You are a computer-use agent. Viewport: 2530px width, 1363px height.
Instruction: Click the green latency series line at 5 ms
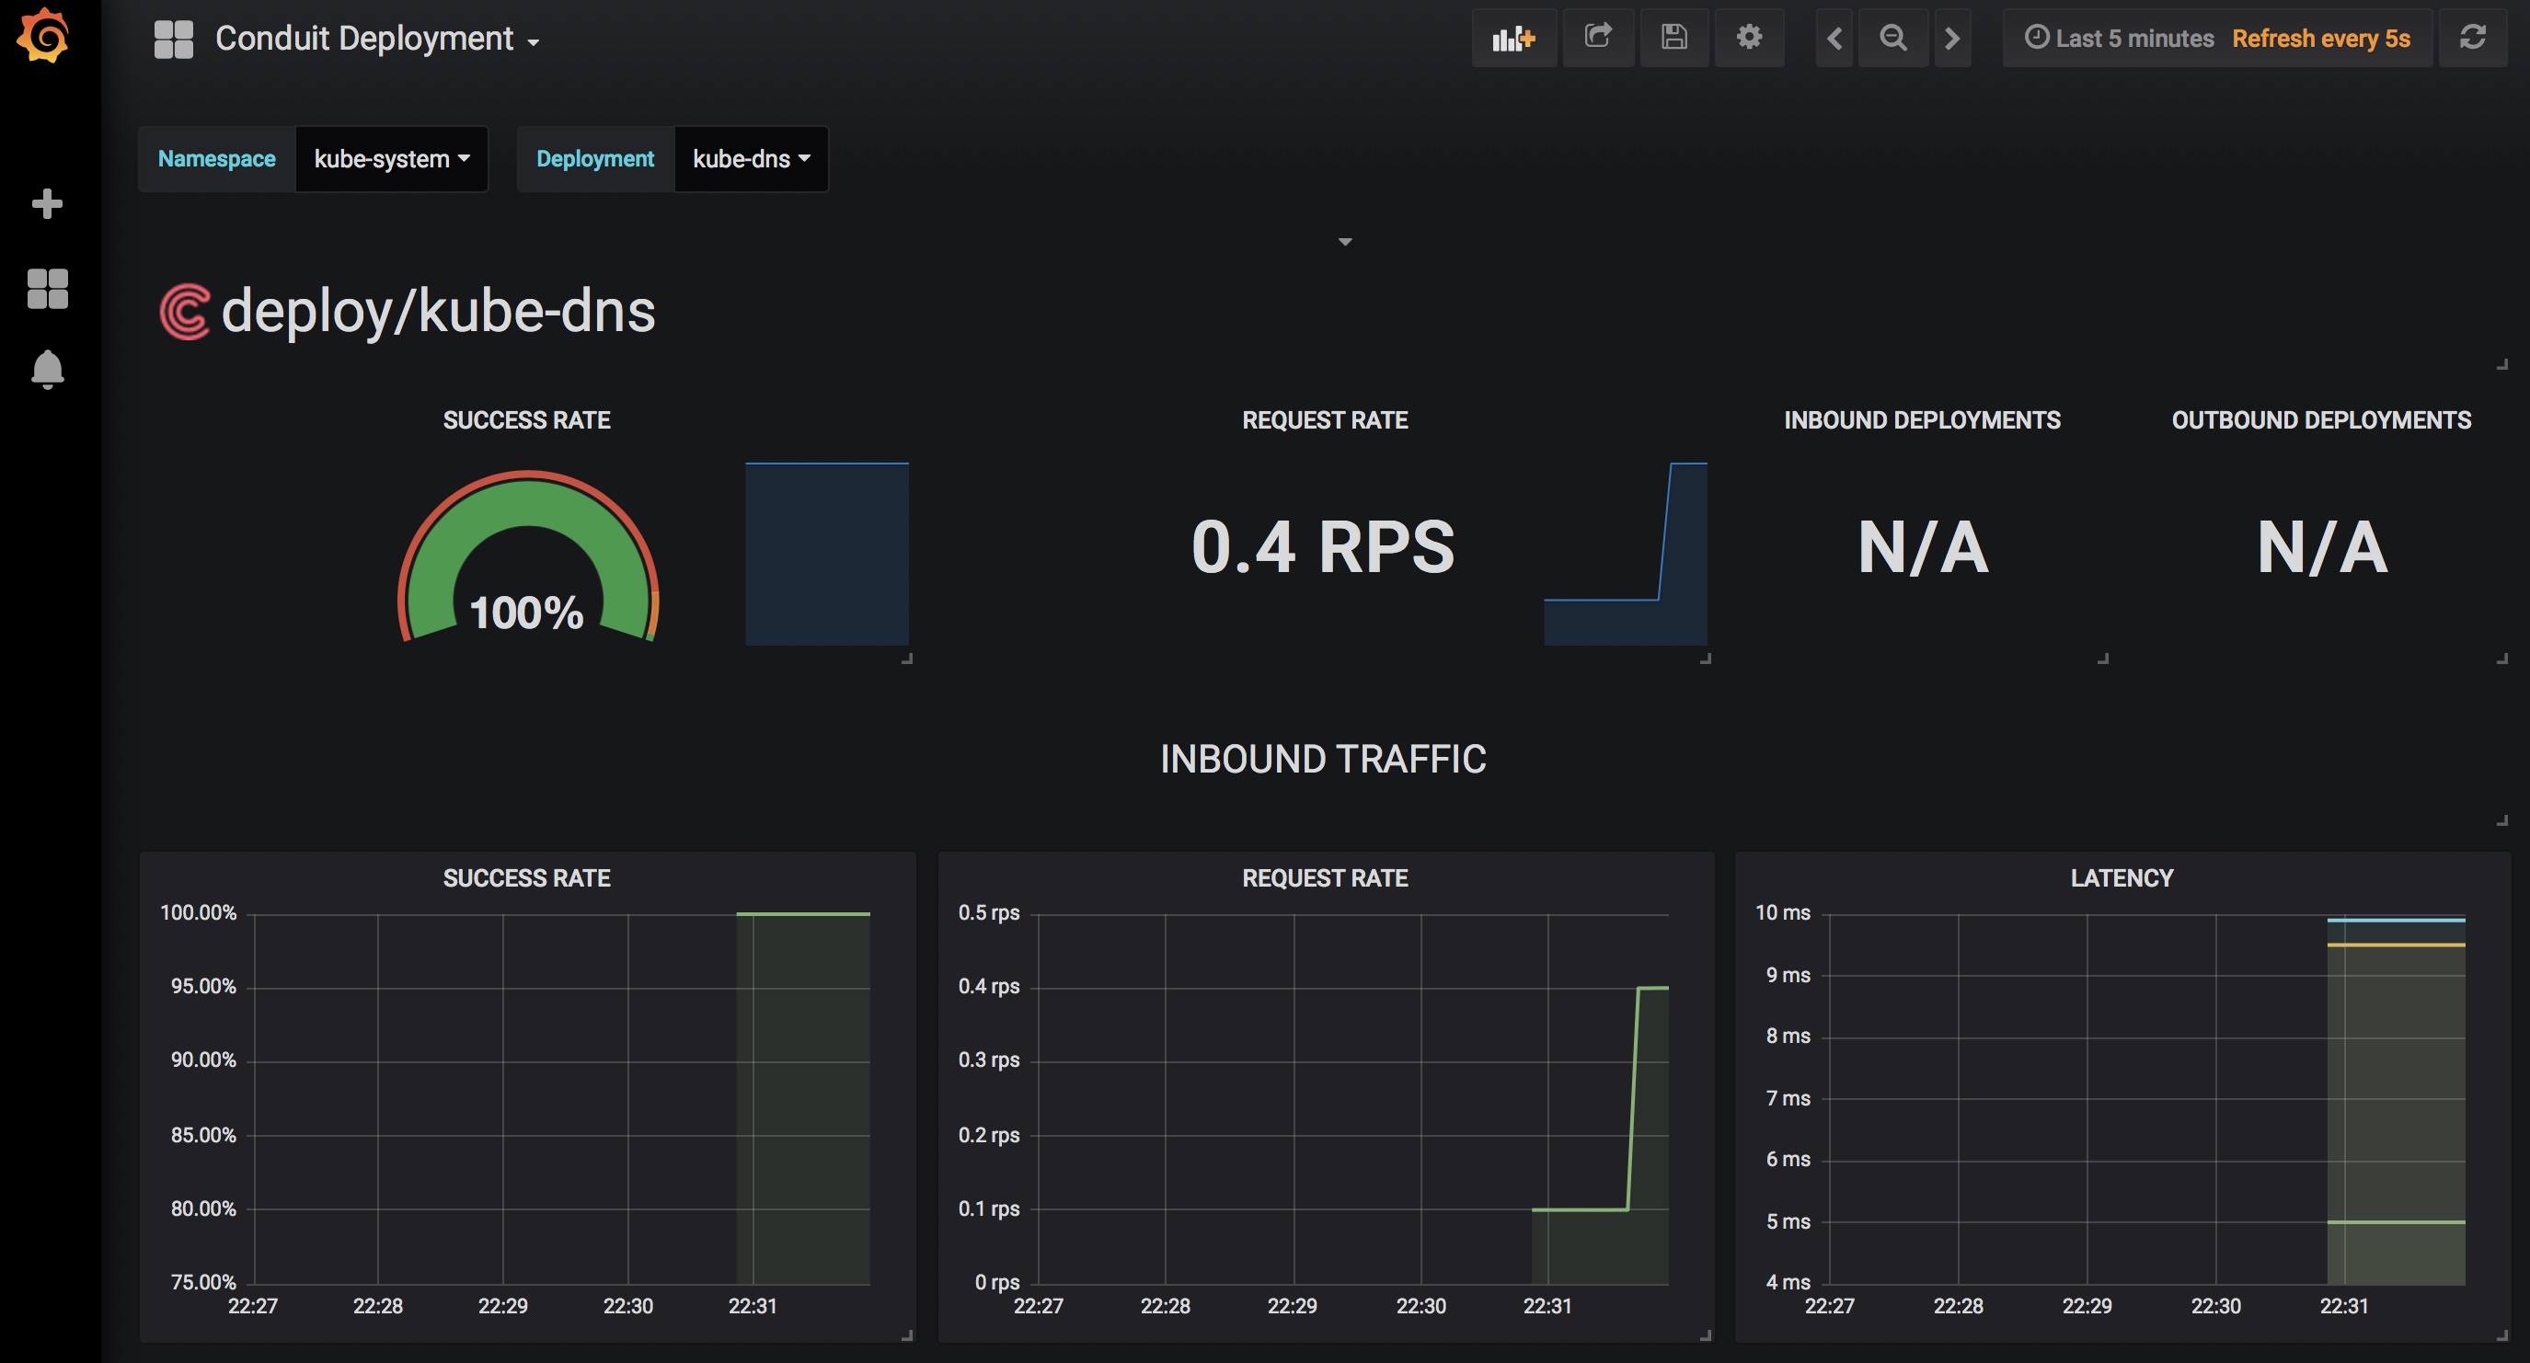2397,1222
